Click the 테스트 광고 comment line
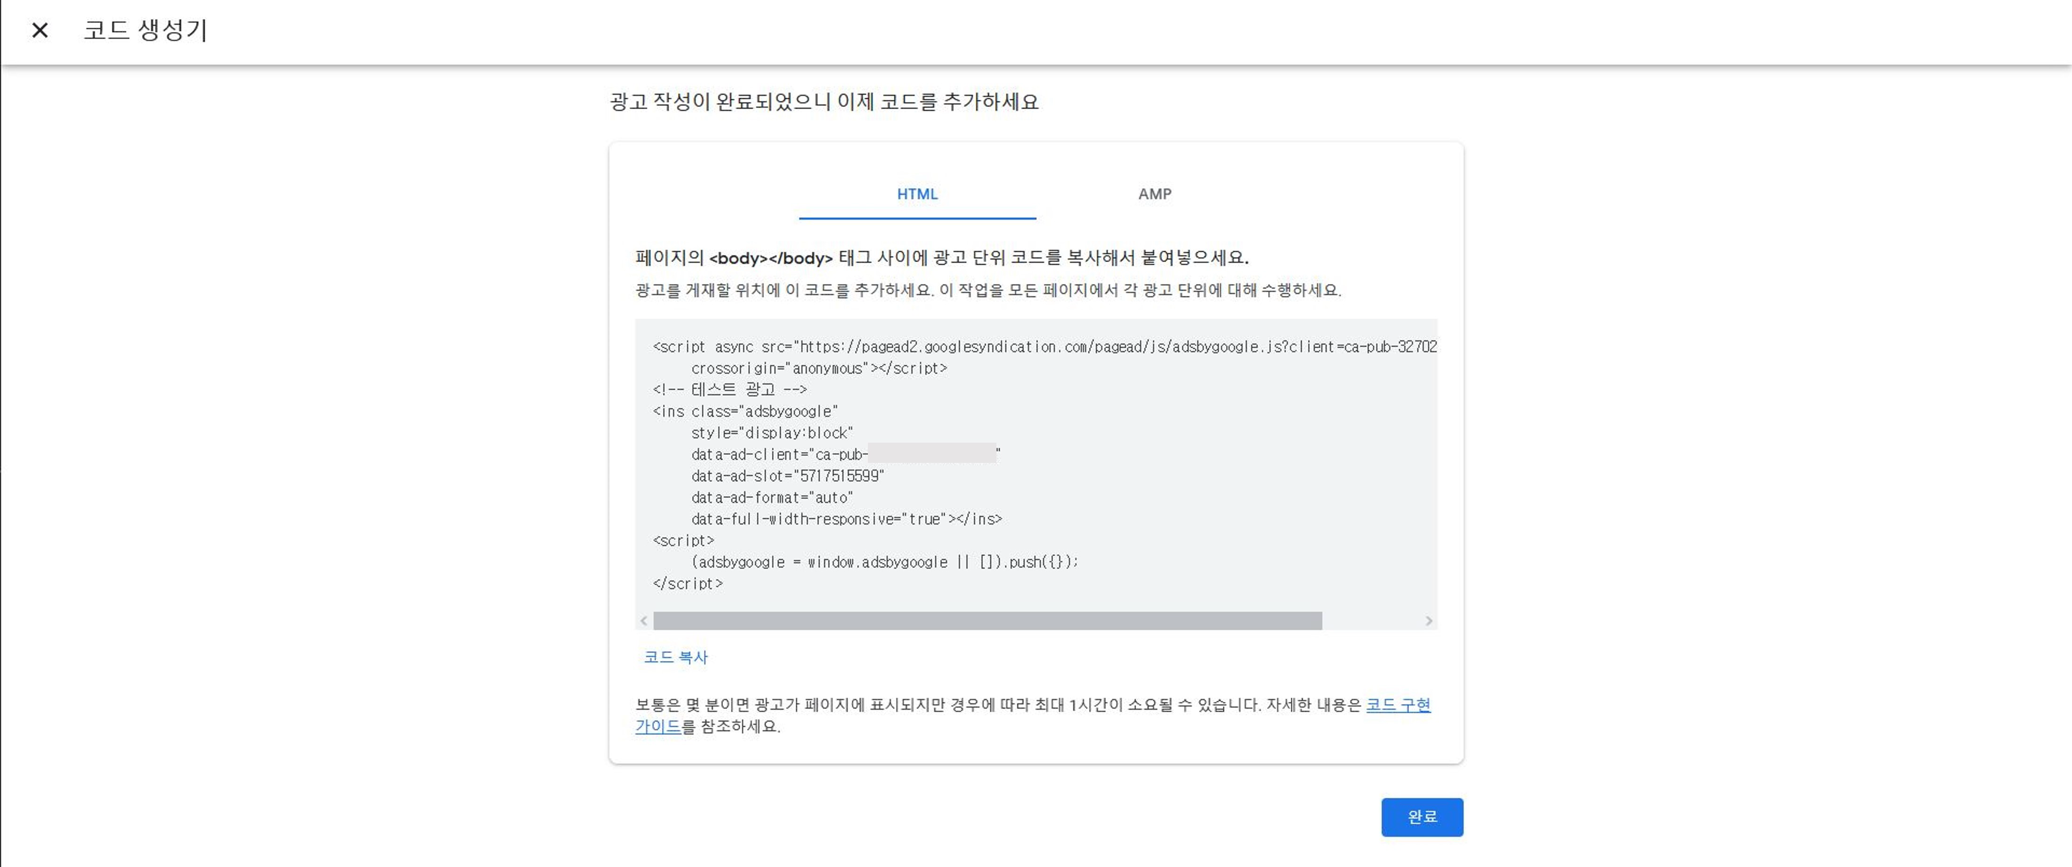 729,389
